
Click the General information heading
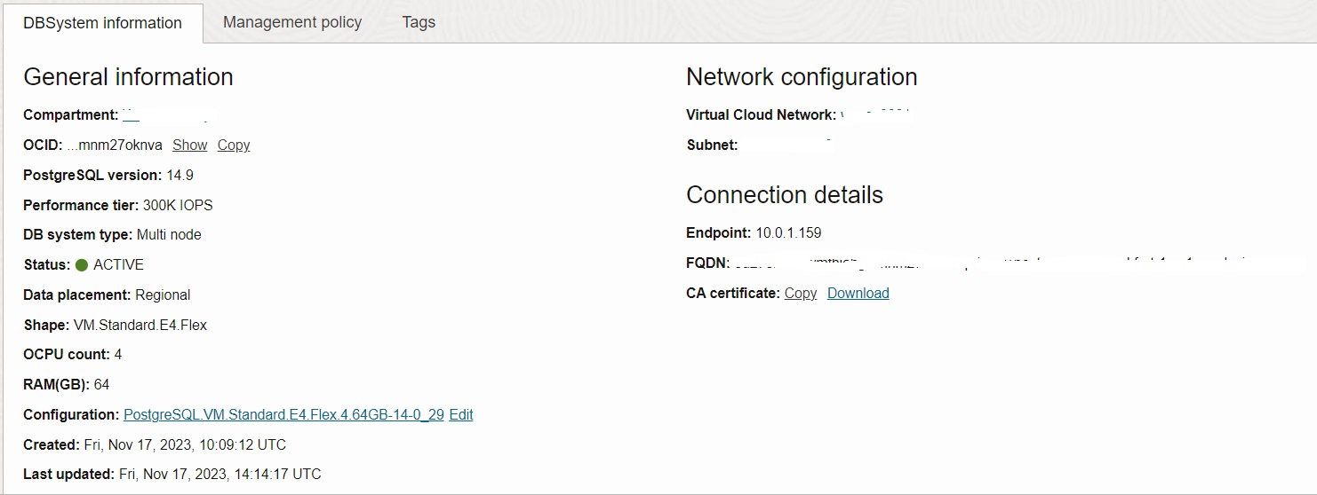coord(128,77)
